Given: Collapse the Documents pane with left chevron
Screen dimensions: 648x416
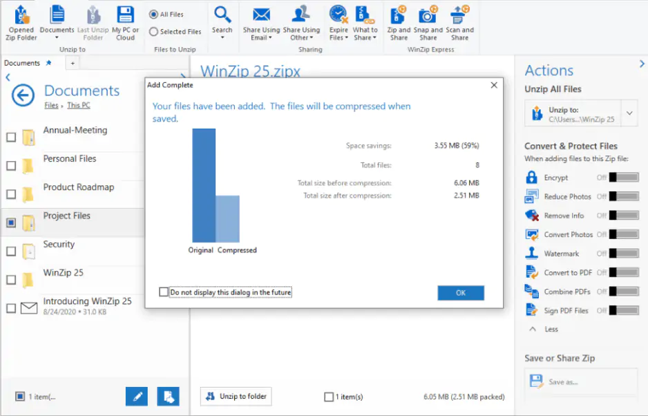Looking at the screenshot, I should (8, 77).
